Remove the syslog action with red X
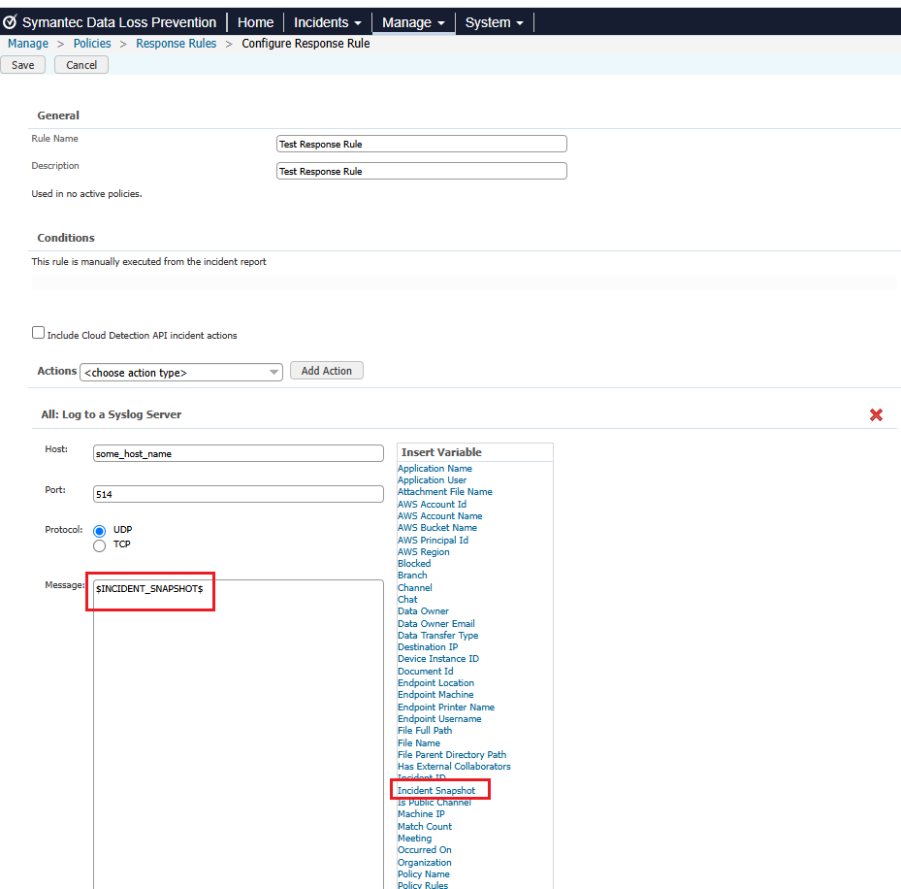This screenshot has height=889, width=901. tap(876, 414)
